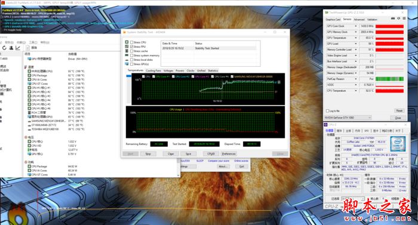Click the Stress CPU chip icon
This screenshot has width=418, height=225.
coord(127,42)
